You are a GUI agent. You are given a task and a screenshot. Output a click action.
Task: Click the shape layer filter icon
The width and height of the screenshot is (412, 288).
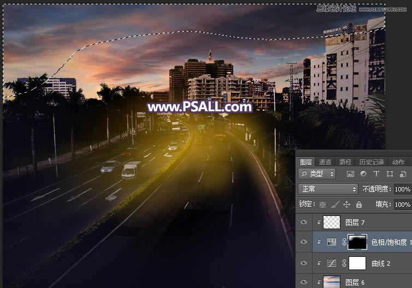[390, 174]
